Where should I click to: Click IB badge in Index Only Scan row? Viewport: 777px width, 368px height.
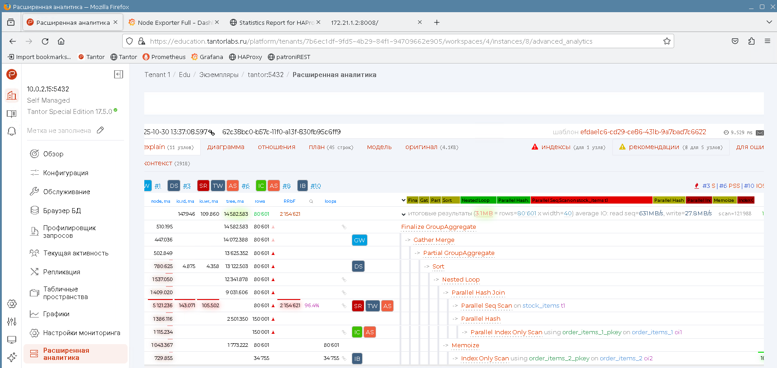(x=357, y=359)
